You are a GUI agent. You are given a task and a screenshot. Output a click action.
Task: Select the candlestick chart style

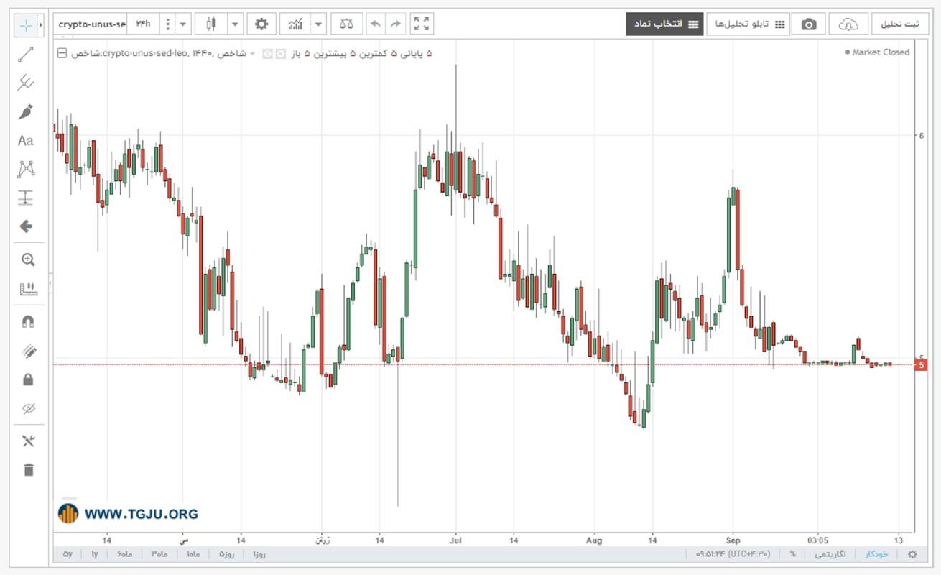pos(211,24)
